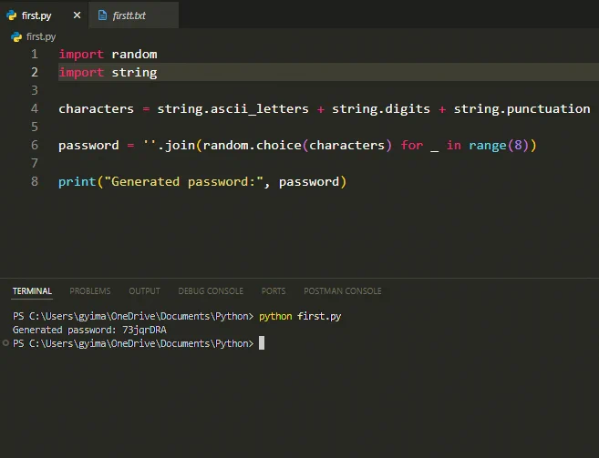The image size is (599, 458).
Task: Click the word 'random' on line 1
Action: 134,55
